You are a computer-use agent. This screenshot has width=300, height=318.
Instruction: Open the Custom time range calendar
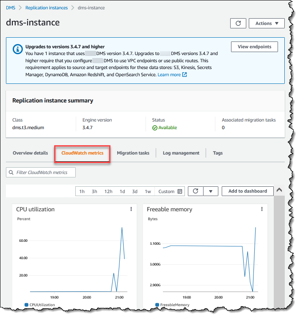click(170, 191)
